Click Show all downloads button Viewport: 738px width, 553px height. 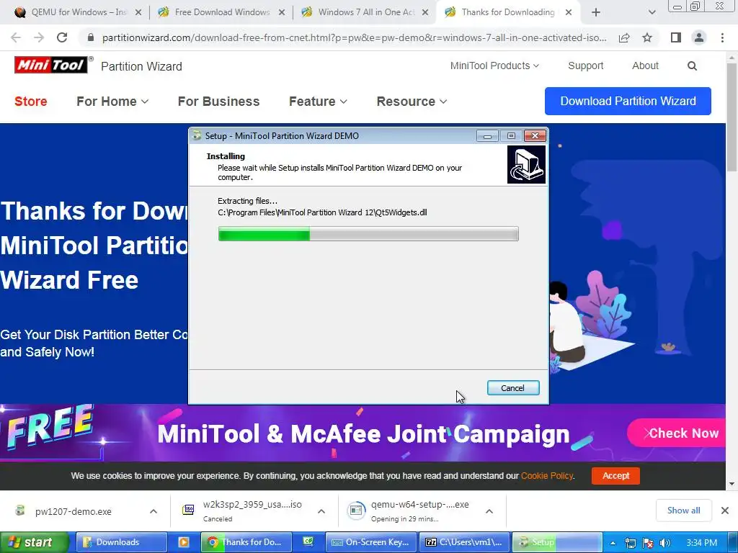683,511
